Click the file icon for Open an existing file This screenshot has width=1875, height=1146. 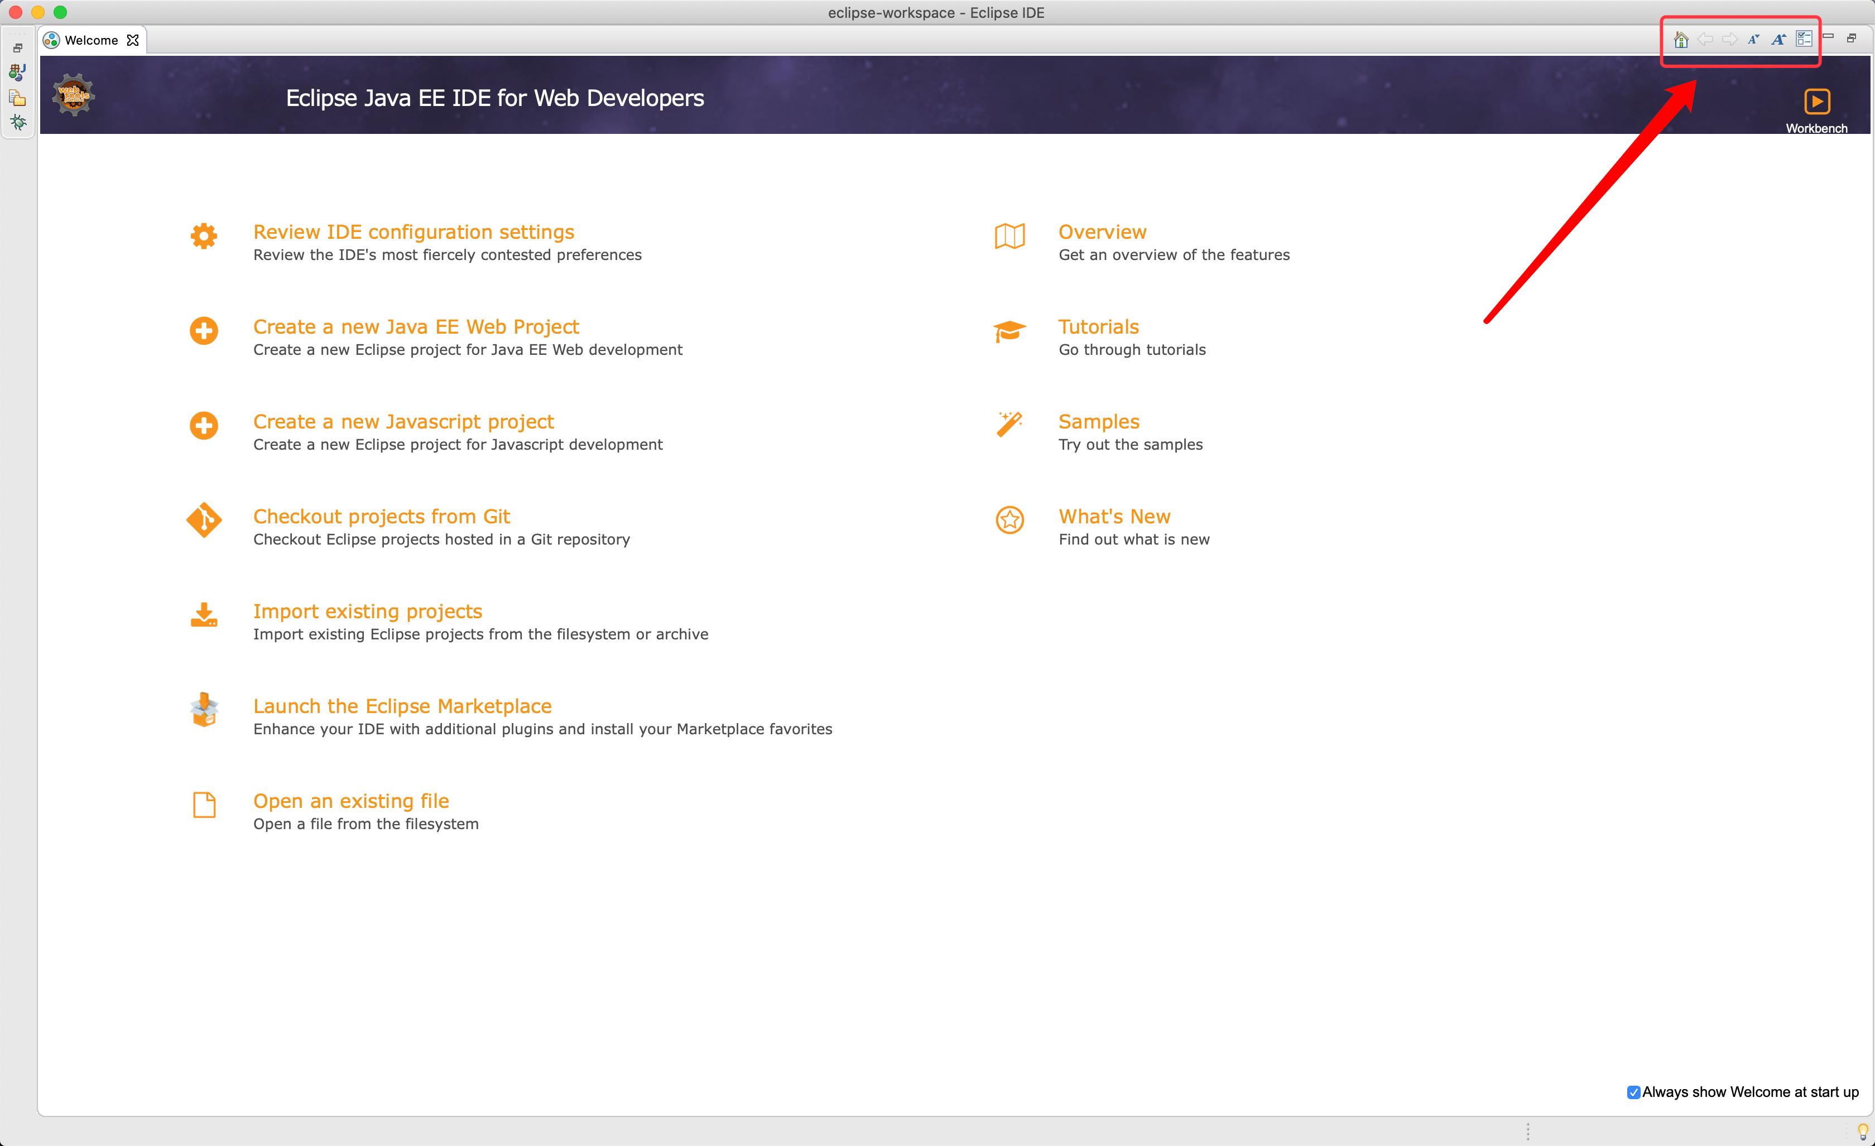pyautogui.click(x=204, y=805)
